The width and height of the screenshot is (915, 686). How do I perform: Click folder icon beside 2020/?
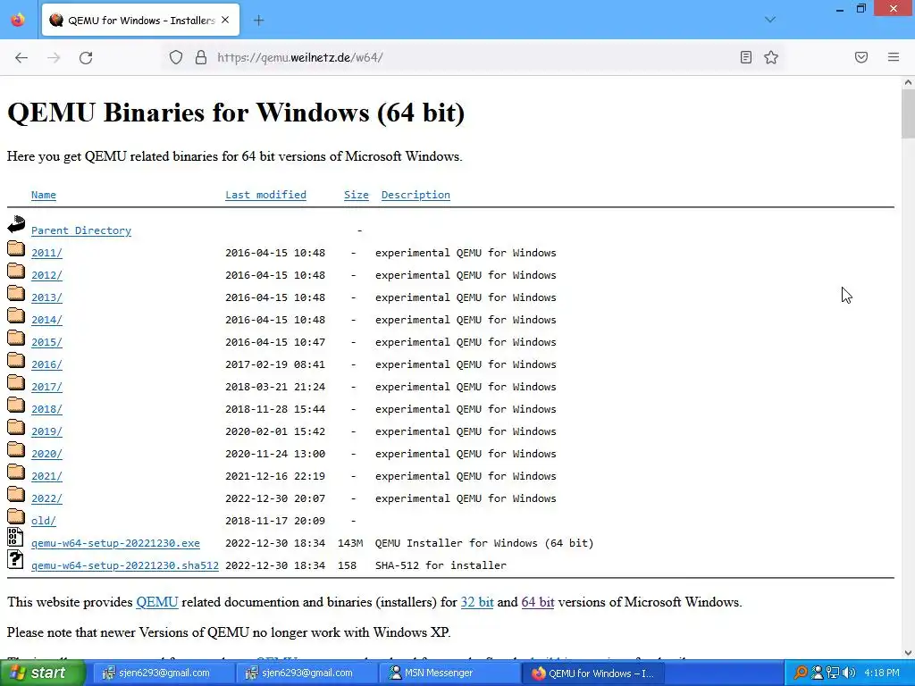tap(16, 450)
